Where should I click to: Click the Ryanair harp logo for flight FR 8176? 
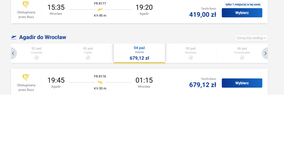(26, 77)
